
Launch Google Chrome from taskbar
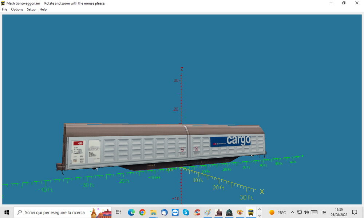[x=142, y=212]
